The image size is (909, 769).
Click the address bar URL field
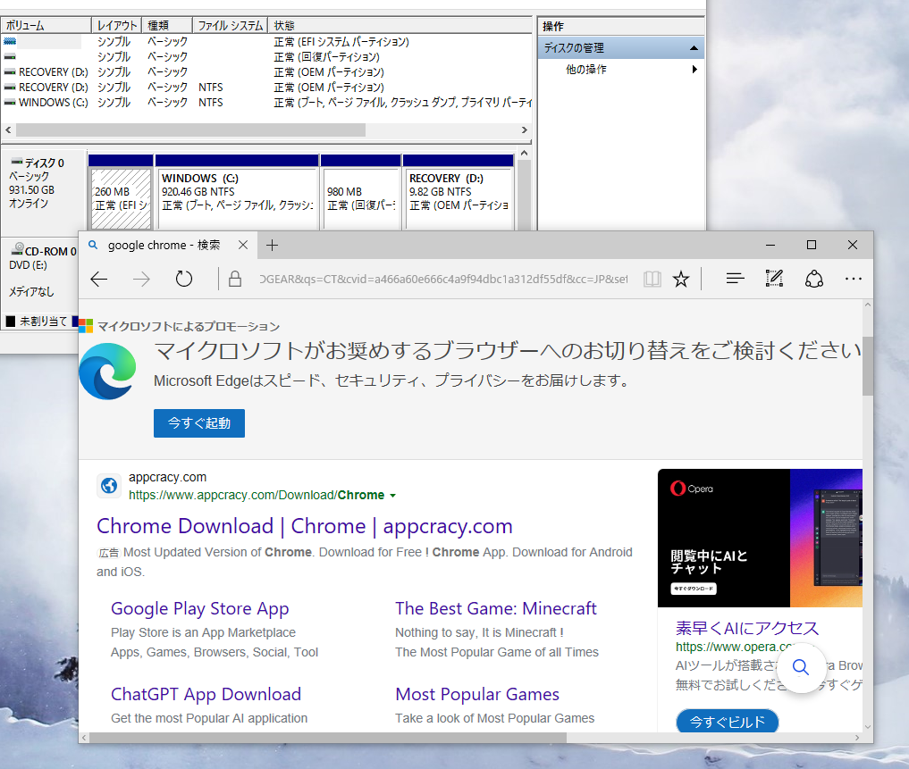tap(443, 280)
